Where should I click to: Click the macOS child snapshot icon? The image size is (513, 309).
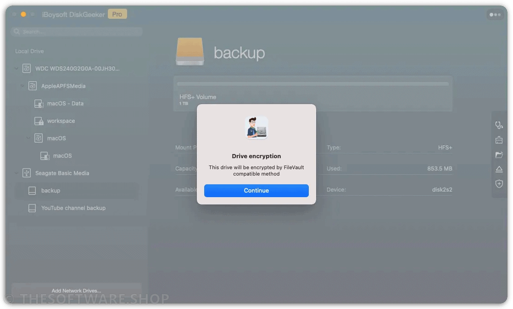pos(45,156)
